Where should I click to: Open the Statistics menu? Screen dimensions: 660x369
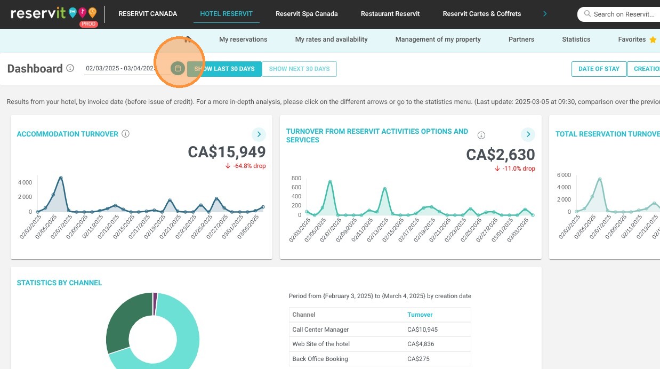pos(576,39)
